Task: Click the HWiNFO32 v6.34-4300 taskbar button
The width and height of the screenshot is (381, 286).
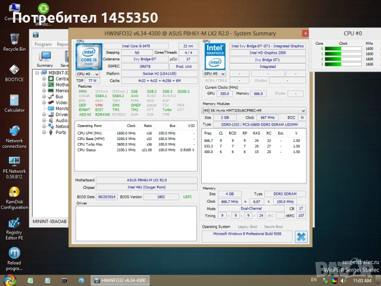Action: coord(120,281)
